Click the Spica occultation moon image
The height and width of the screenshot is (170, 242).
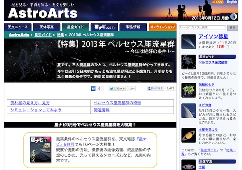coord(188,111)
